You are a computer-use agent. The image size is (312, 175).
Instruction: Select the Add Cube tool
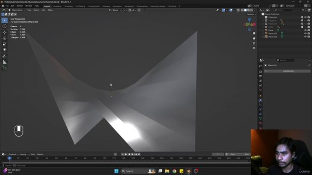4,68
